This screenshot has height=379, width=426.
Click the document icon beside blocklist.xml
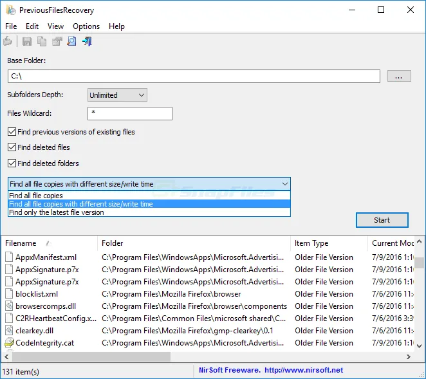click(9, 294)
